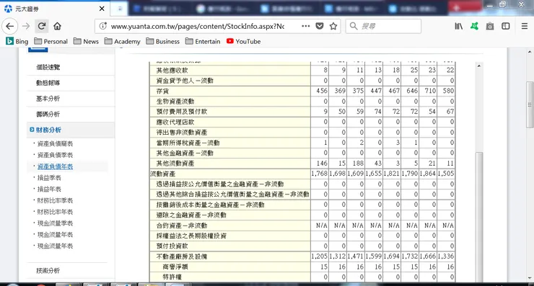Screen dimensions: 534x286
Task: Open the 損益季表 link
Action: point(49,178)
